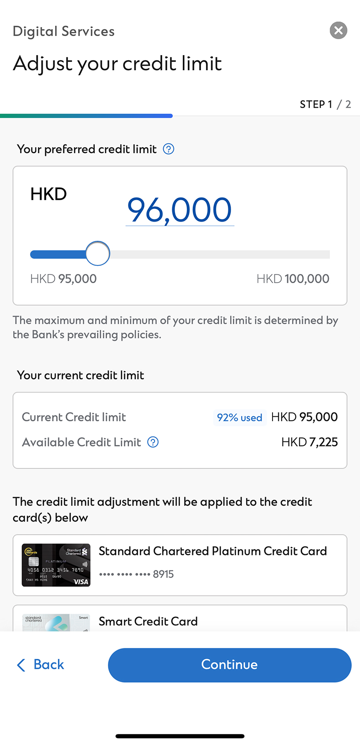This screenshot has width=360, height=745.
Task: Tap the 92% used badge
Action: click(x=240, y=417)
